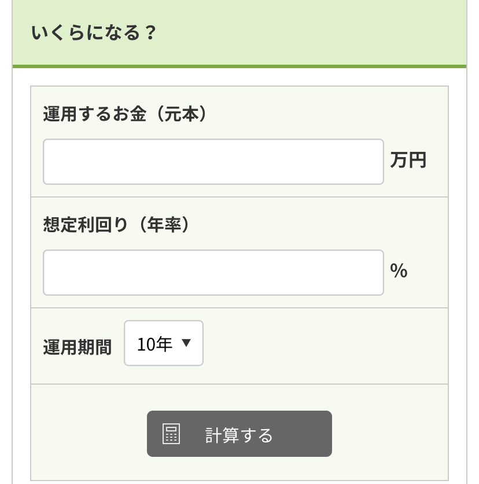This screenshot has height=484, width=479.
Task: Click the 万円 unit label
Action: click(x=408, y=160)
